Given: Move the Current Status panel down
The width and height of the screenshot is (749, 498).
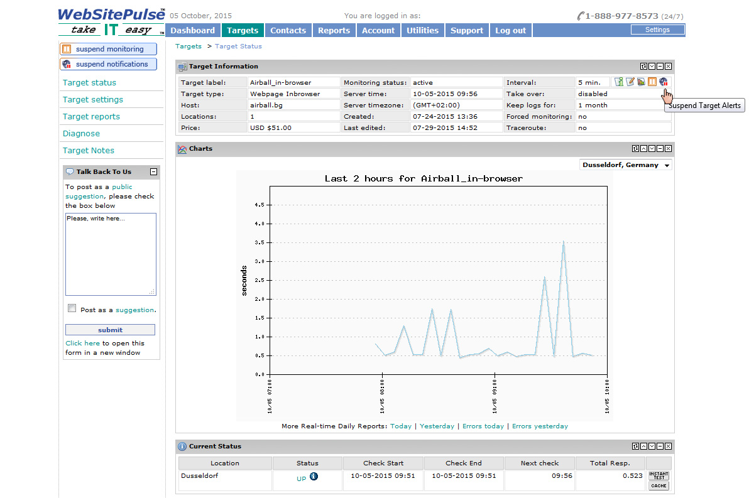Looking at the screenshot, I should (x=652, y=446).
